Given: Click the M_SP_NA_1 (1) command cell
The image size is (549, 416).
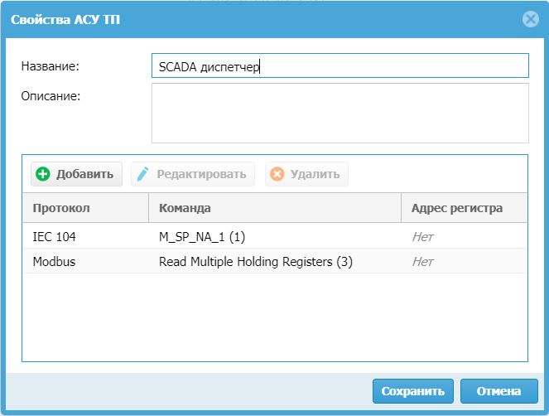Looking at the screenshot, I should [x=202, y=237].
